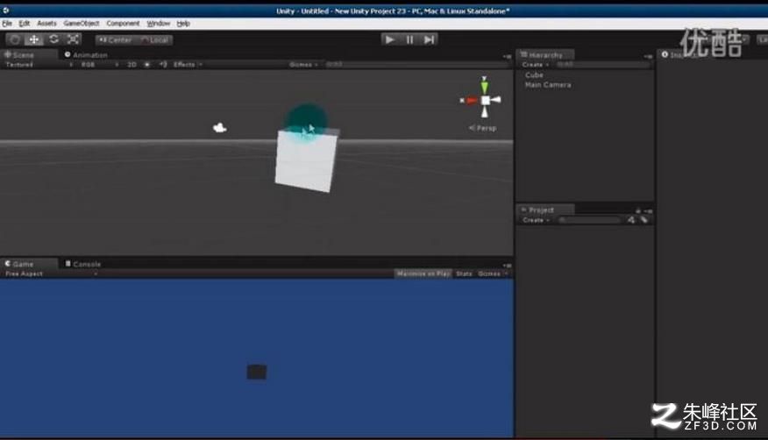This screenshot has width=768, height=440.
Task: Open the Hierarchy Create dropdown
Action: tap(535, 65)
